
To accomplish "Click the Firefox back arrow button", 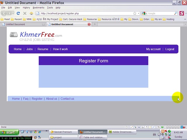I will 4,13.
